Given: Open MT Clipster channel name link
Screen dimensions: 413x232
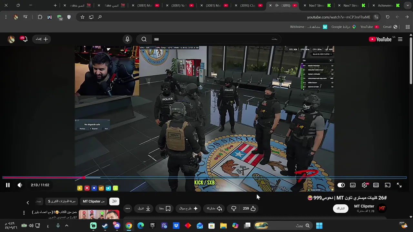Looking at the screenshot, I should click(x=364, y=206).
